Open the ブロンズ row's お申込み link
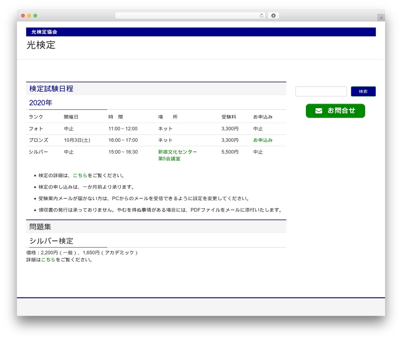This screenshot has width=402, height=340. tap(263, 140)
